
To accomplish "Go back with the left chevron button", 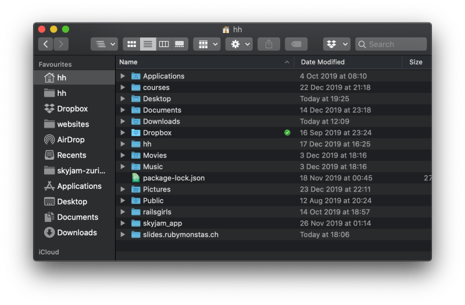I will pyautogui.click(x=46, y=44).
